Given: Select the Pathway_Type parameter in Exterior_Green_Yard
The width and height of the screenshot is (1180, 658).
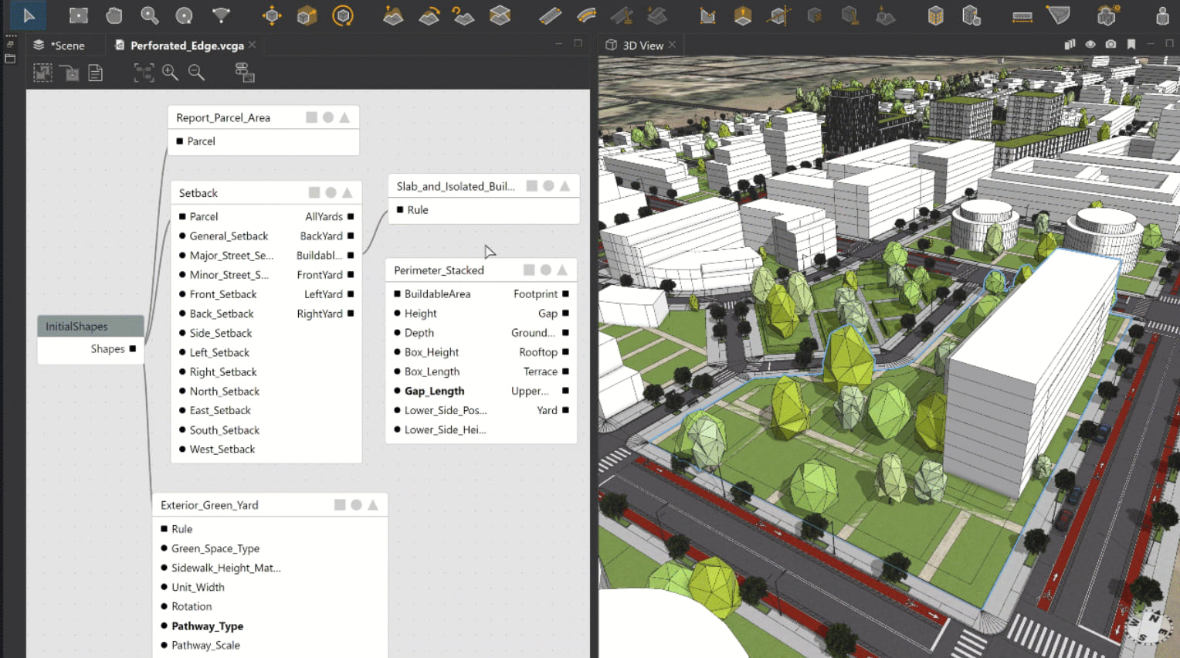Looking at the screenshot, I should (207, 626).
